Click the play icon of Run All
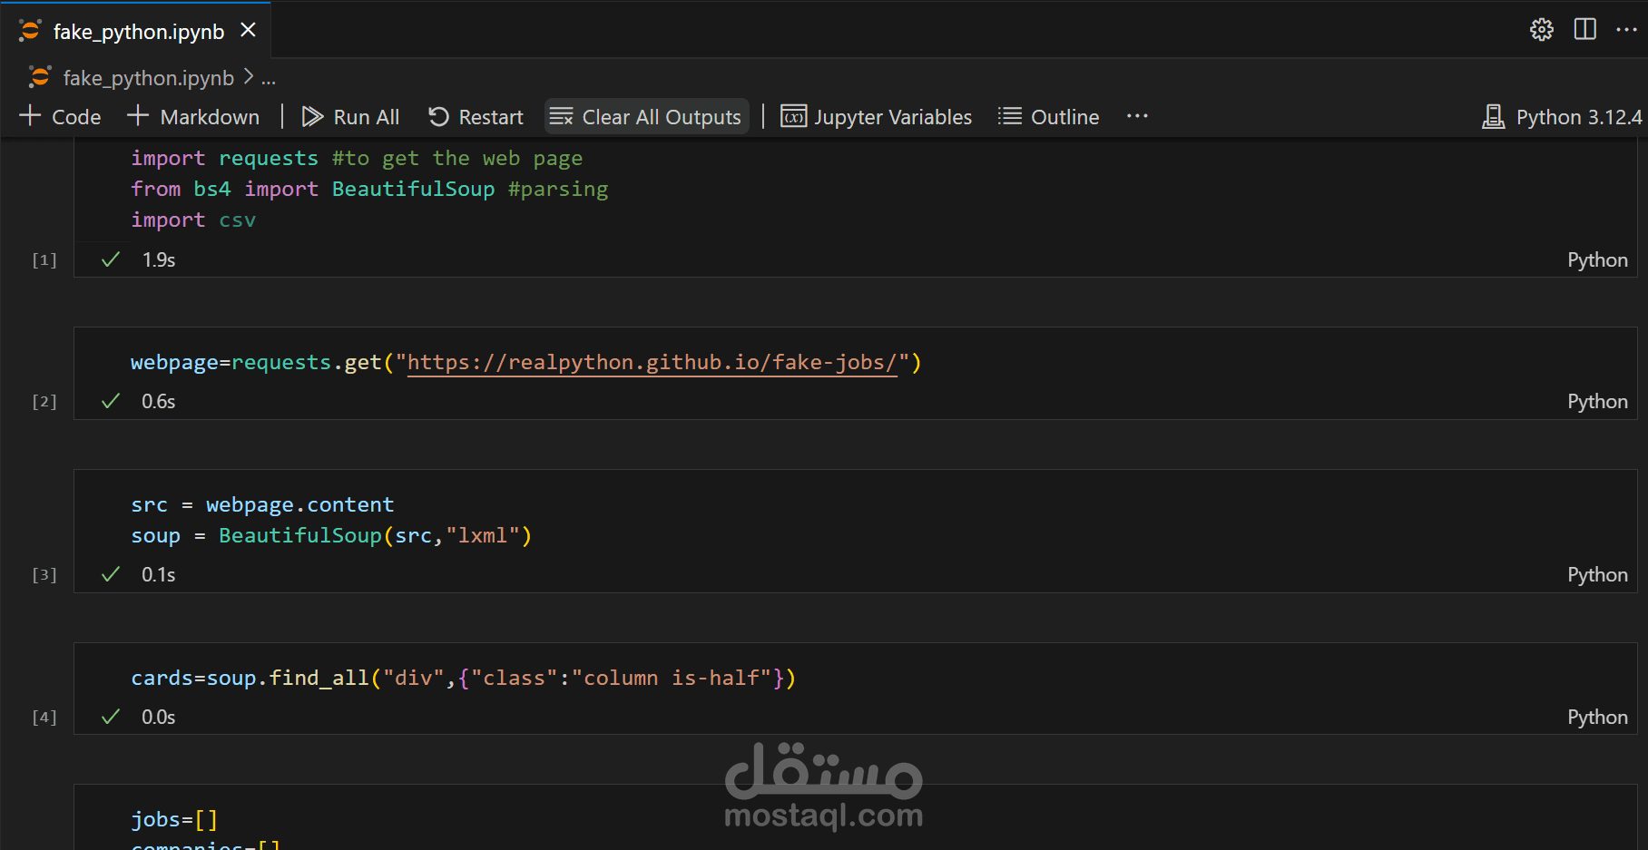This screenshot has height=850, width=1648. (x=312, y=116)
